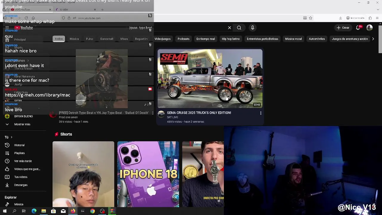The width and height of the screenshot is (382, 215).
Task: Click the Firefox home button
Action: [33, 18]
